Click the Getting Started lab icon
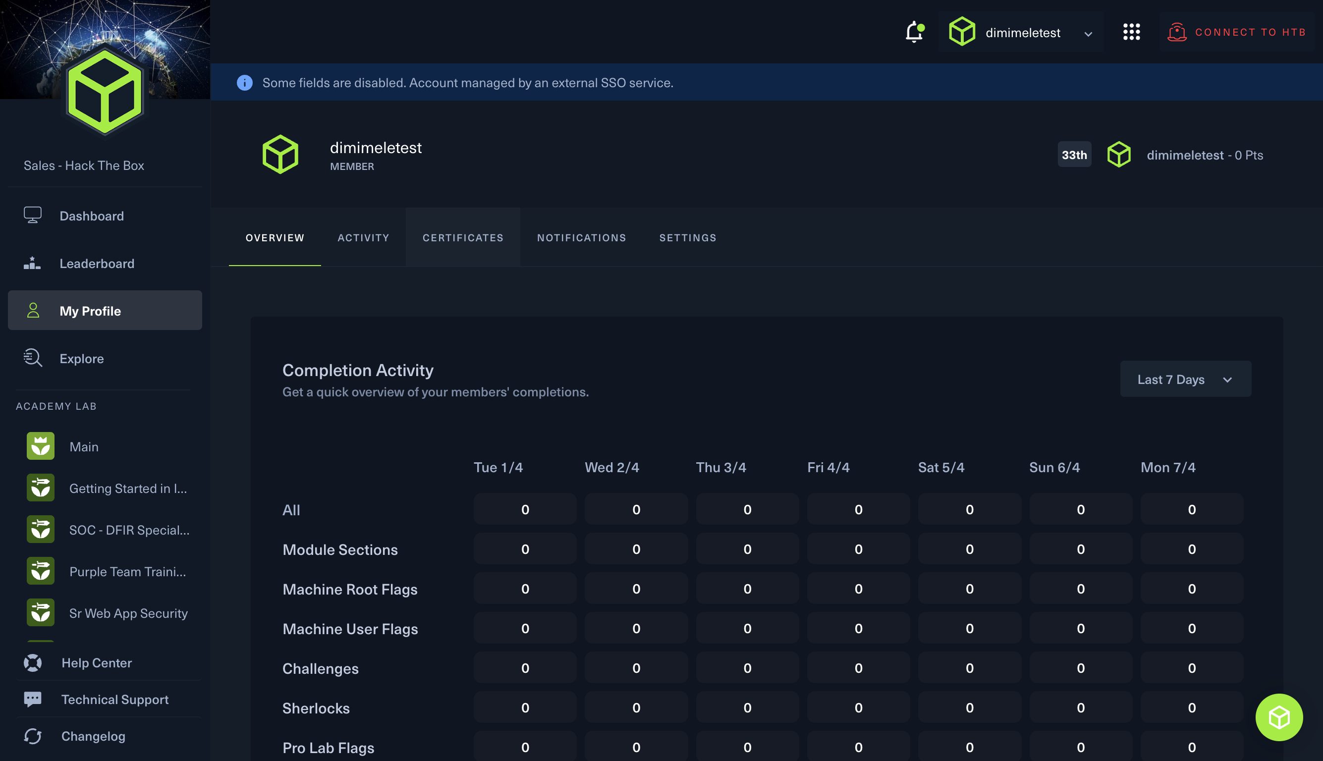 tap(40, 488)
